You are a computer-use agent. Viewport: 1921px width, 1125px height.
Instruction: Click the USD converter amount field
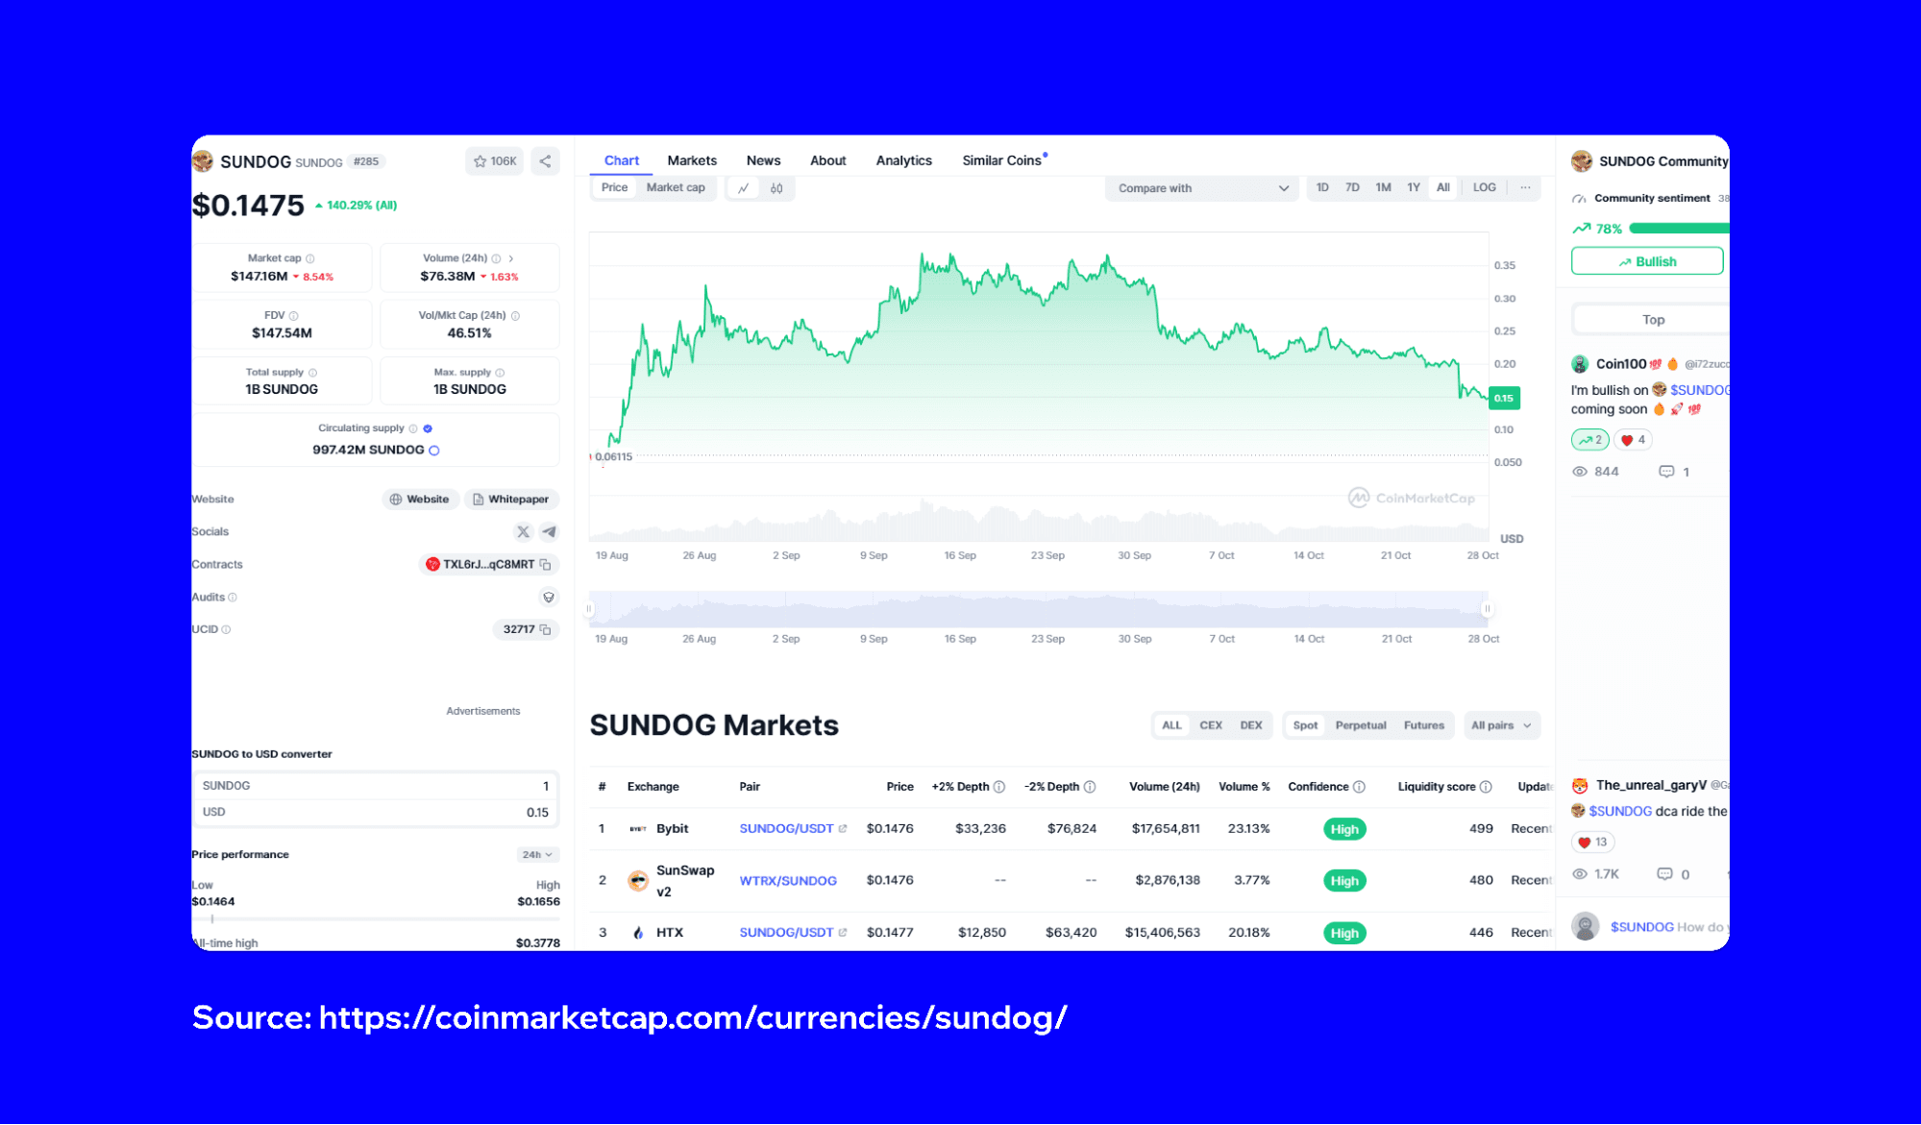click(375, 813)
